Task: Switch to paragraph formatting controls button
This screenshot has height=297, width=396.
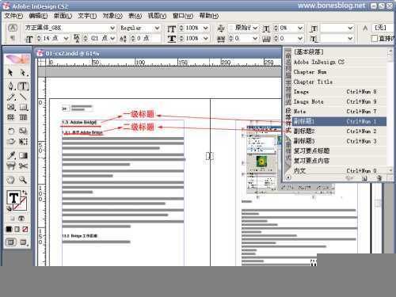Action: click(13, 38)
